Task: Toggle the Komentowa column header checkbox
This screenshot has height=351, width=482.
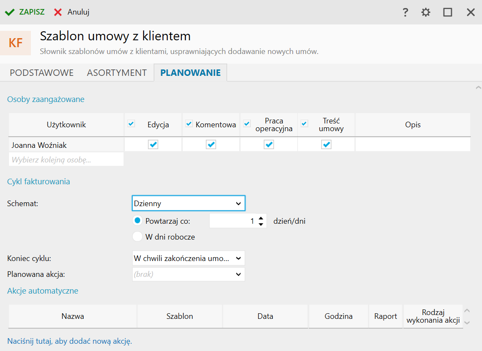Action: coord(189,124)
